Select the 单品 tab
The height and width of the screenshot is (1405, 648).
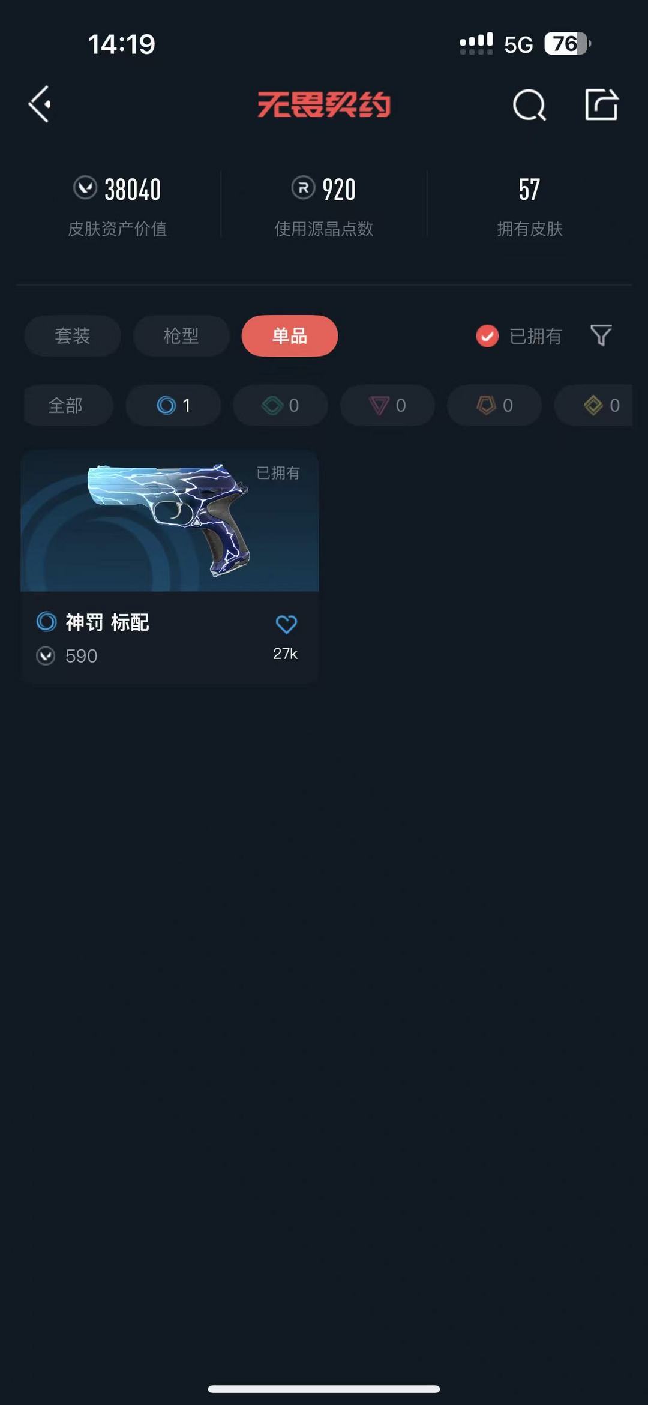click(290, 335)
